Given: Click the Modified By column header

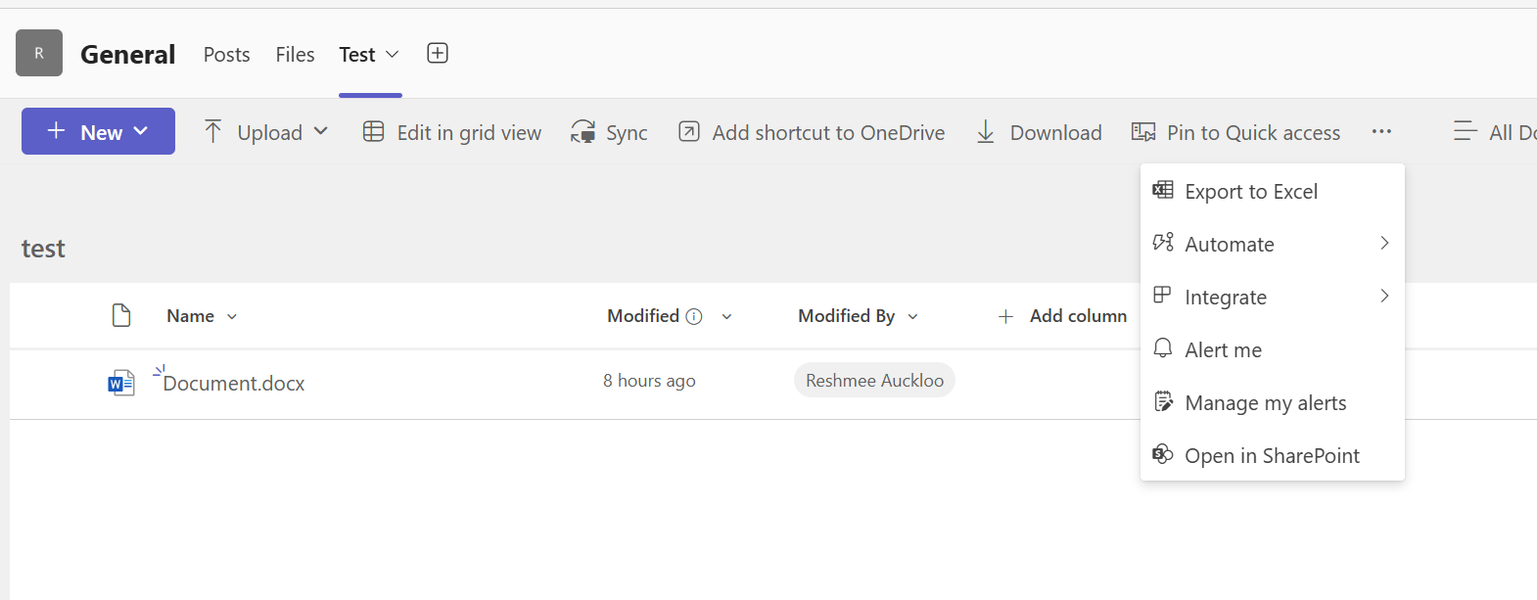Looking at the screenshot, I should [846, 316].
